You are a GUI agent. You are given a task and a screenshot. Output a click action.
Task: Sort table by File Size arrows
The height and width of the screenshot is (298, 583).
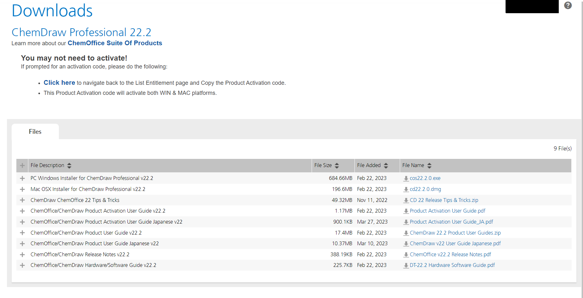click(337, 165)
